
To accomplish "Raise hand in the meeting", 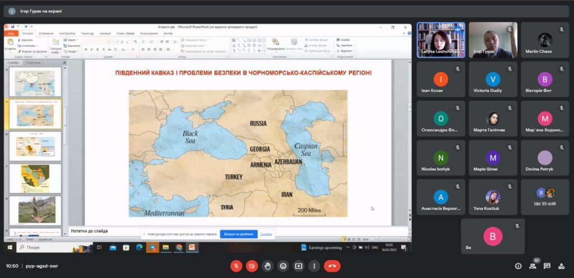I will point(267,266).
